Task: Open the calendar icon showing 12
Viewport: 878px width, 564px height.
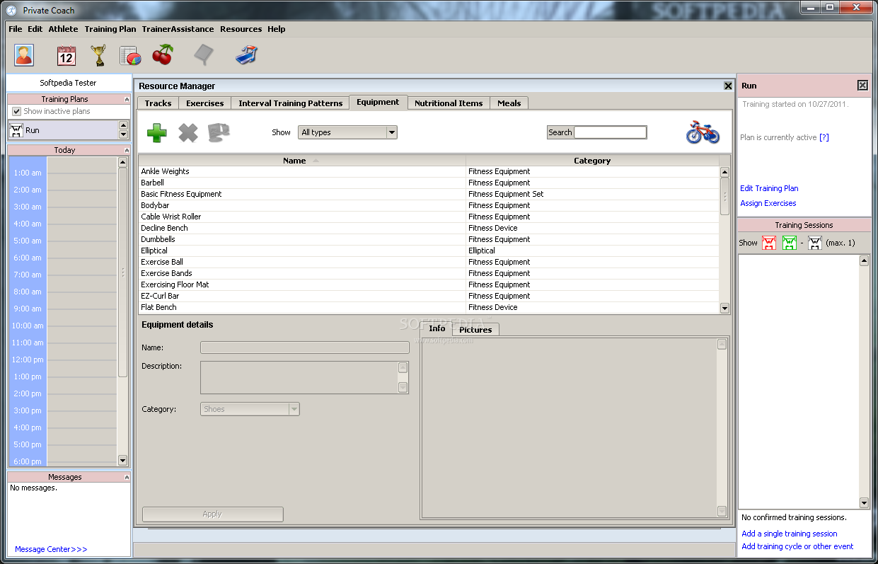Action: (67, 55)
